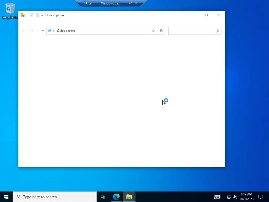Viewport: 269px width, 202px height.
Task: Click the pin icon on connection bar
Action: click(x=85, y=3)
